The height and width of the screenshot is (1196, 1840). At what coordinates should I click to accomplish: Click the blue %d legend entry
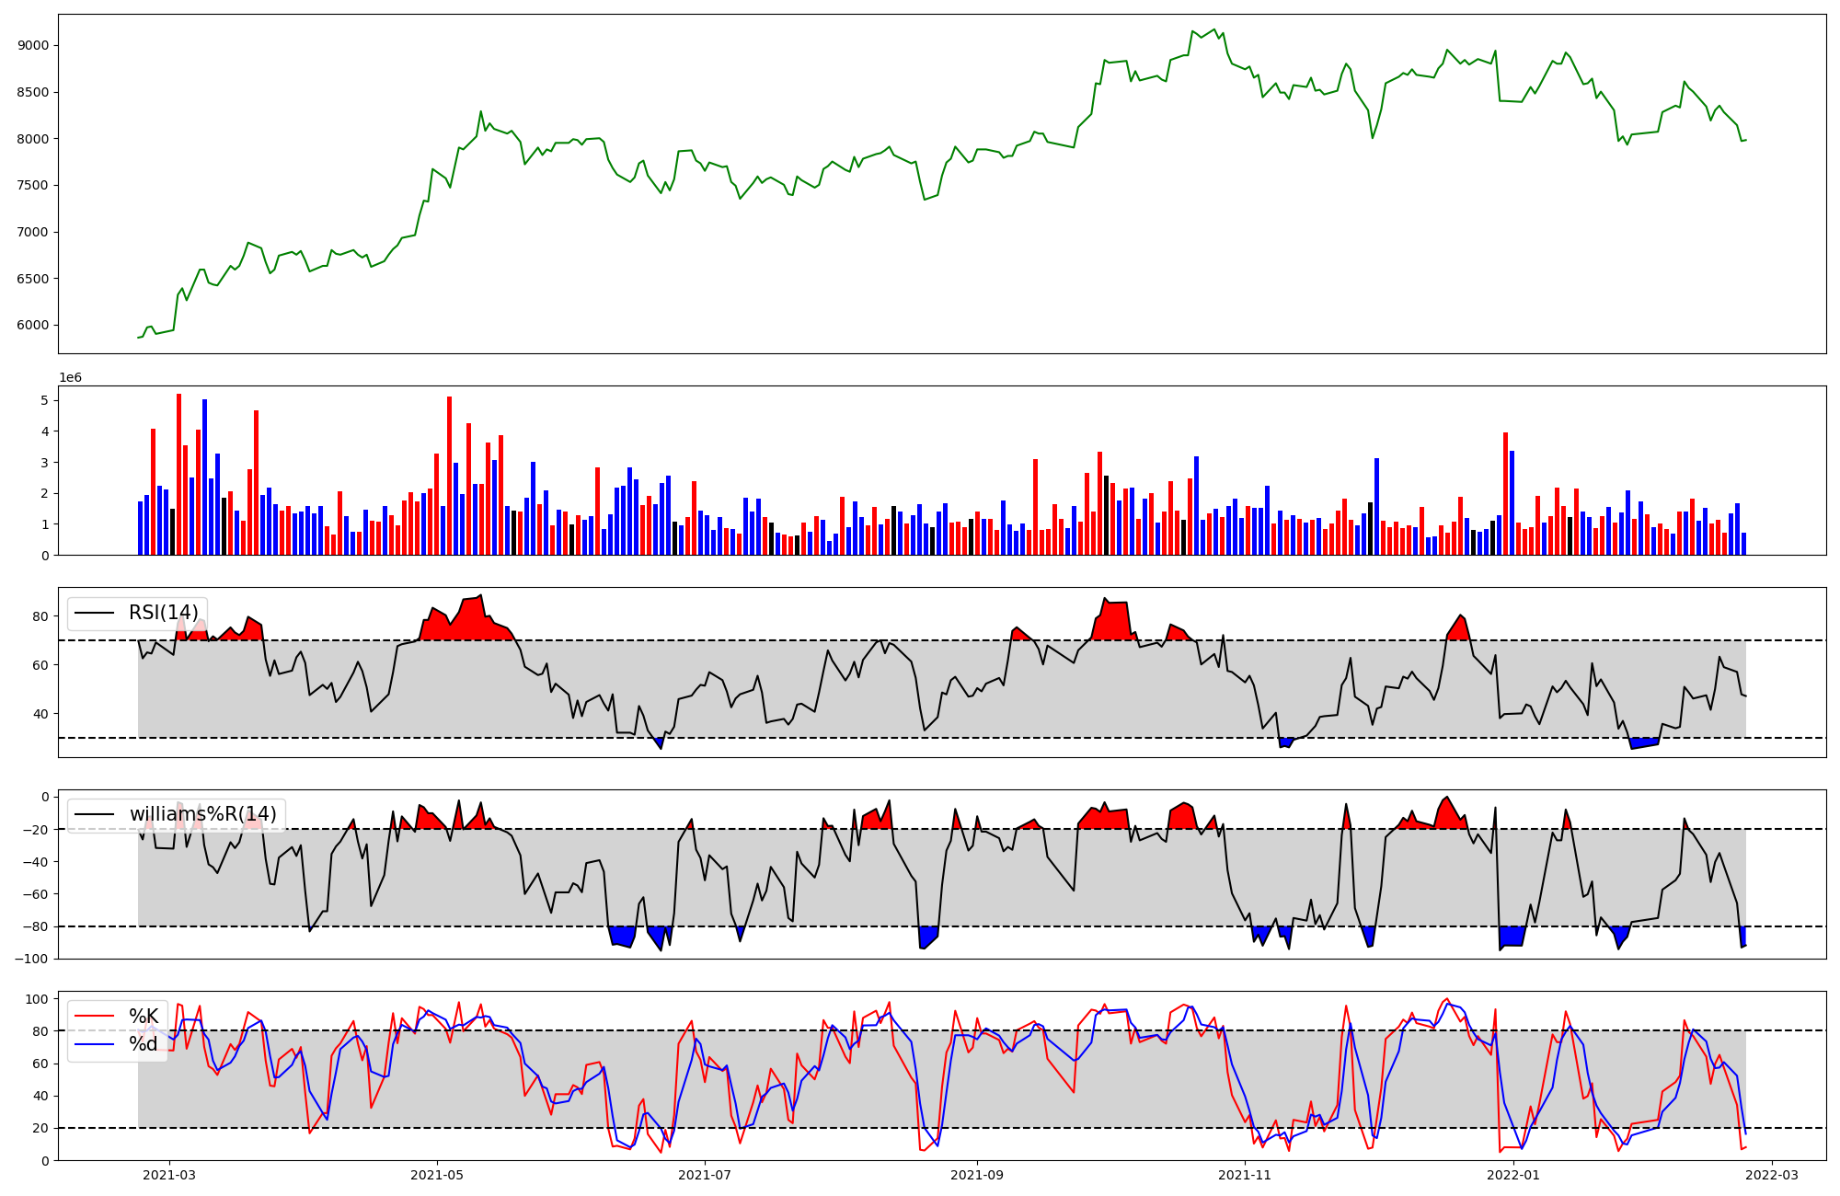point(144,1044)
